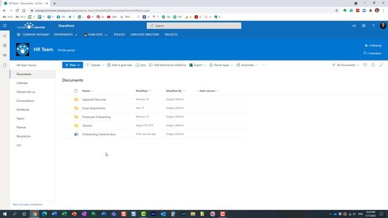Open Notebook in left navigation
Screen dimensions: 388x218
point(23,110)
